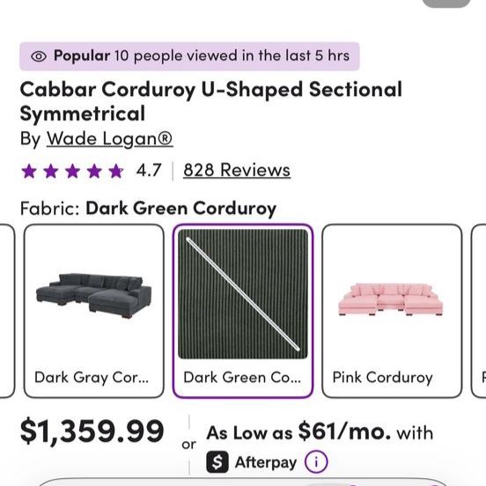
Task: Open the 828 Reviews link
Action: pos(237,170)
